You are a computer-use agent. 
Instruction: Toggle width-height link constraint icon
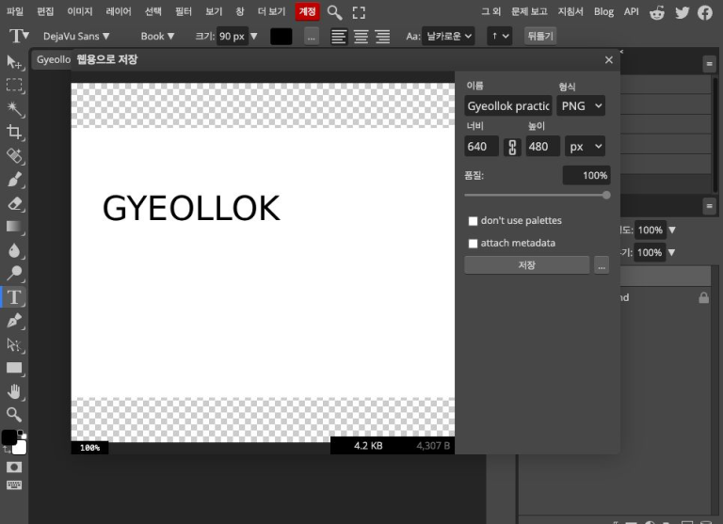tap(512, 147)
